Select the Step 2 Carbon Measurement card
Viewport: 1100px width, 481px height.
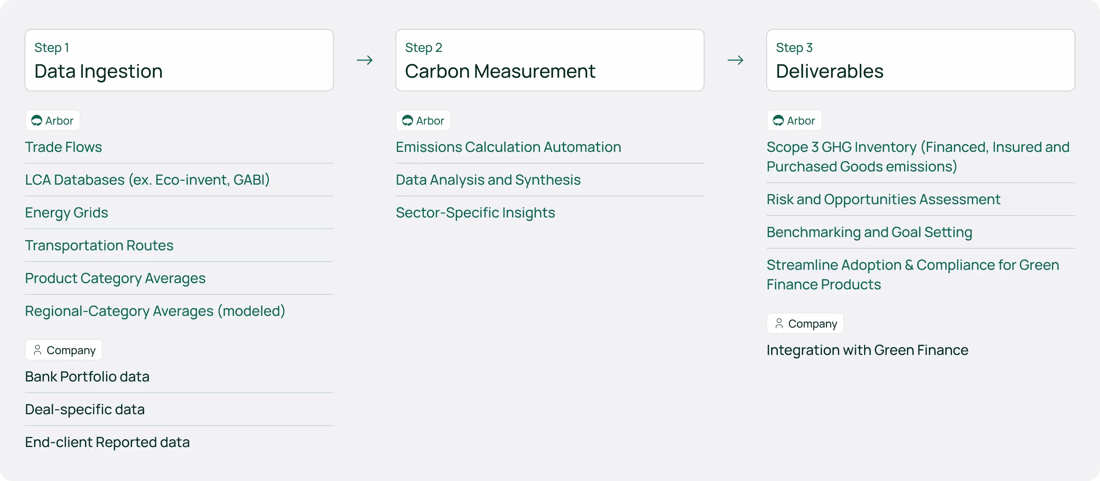click(x=550, y=60)
